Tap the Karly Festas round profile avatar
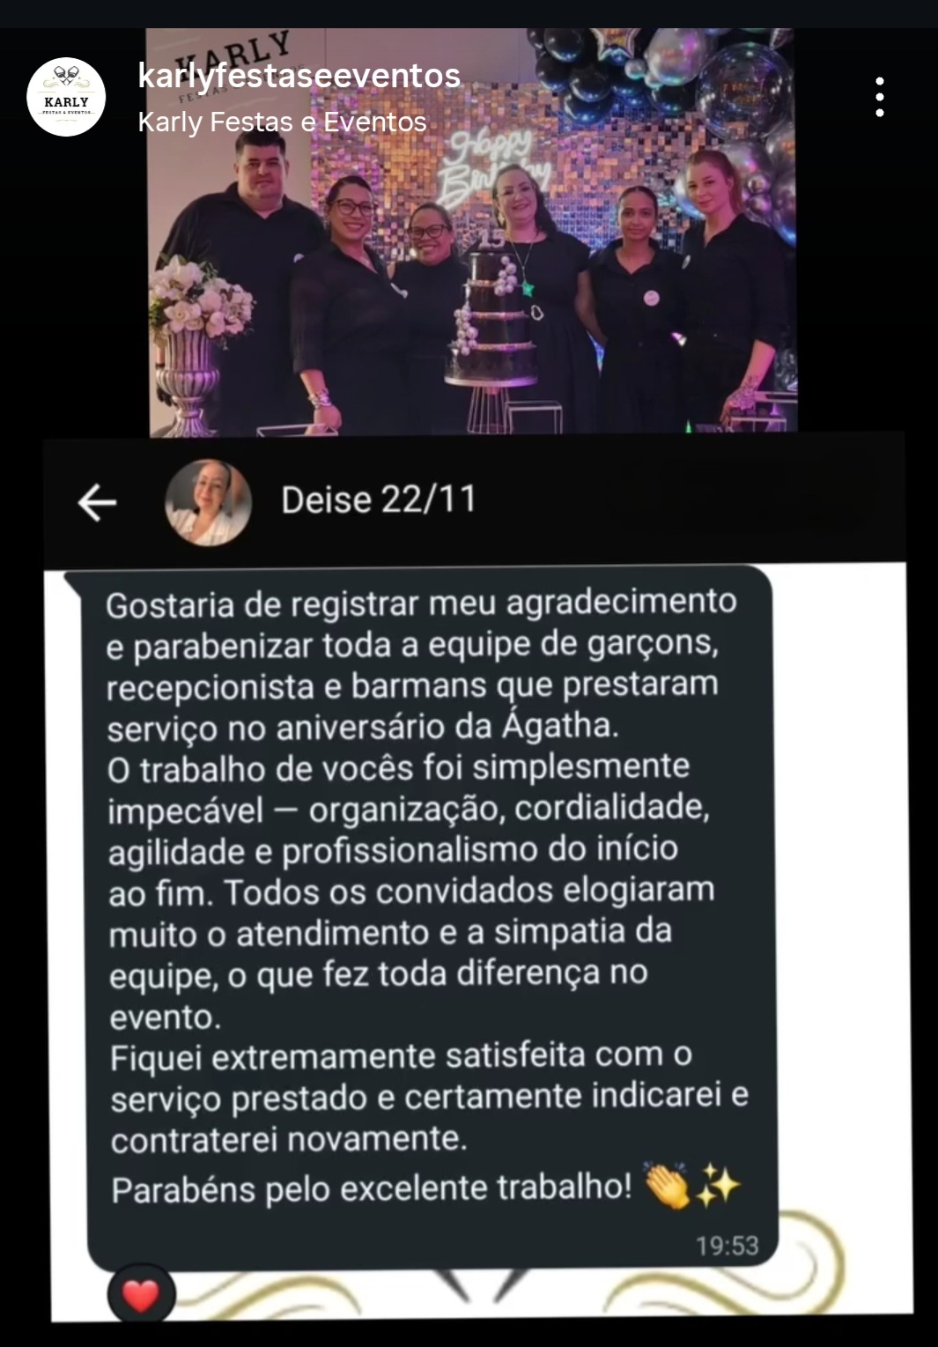 pos(66,97)
